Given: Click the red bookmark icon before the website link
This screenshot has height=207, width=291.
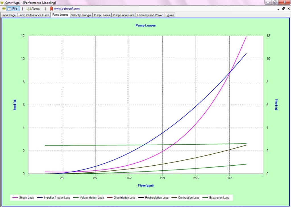Looking at the screenshot, I should click(x=51, y=9).
